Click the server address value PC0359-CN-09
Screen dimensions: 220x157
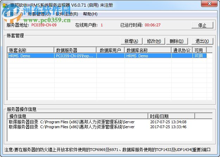(x=44, y=25)
